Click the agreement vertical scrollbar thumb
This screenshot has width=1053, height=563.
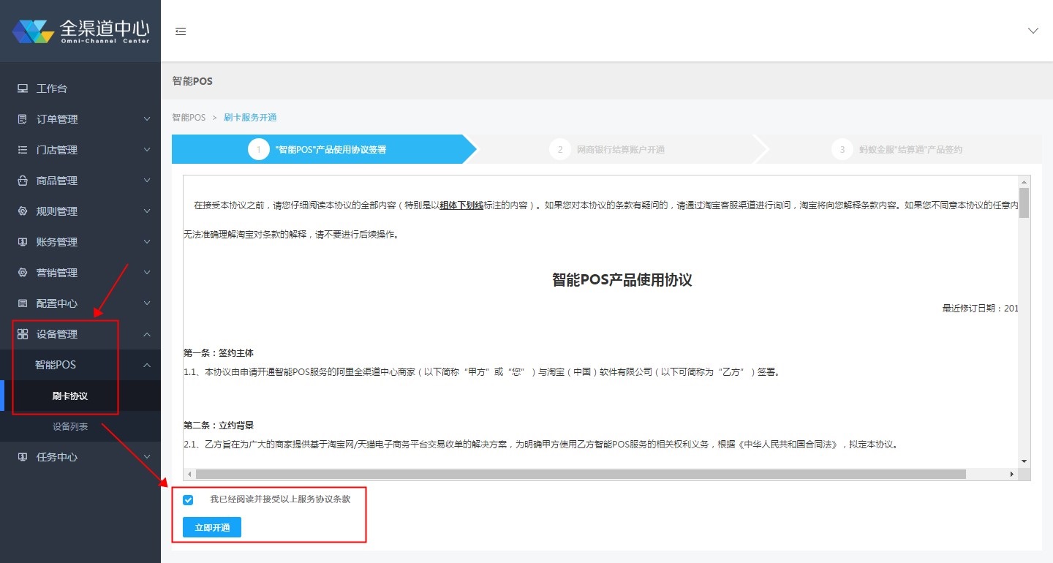tap(1024, 203)
